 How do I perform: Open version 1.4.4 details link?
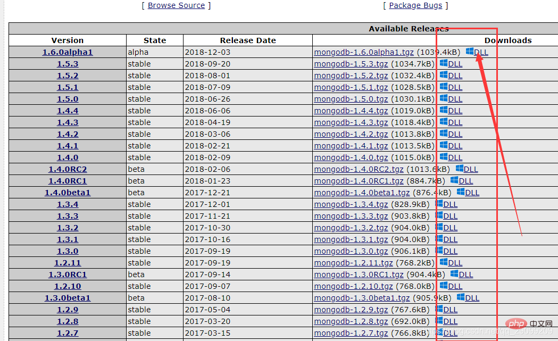pyautogui.click(x=68, y=111)
